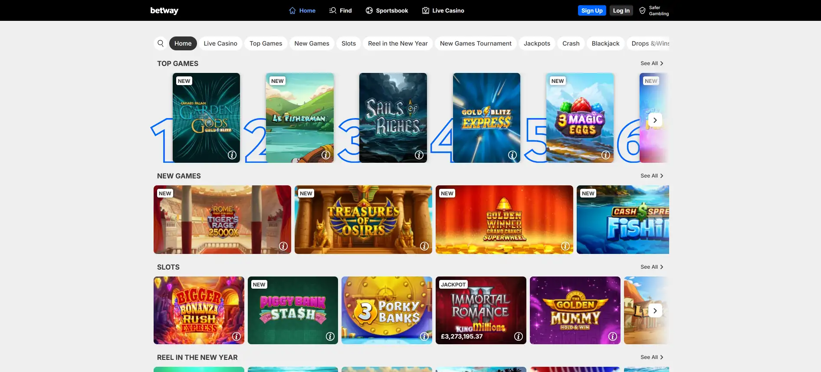821x372 pixels.
Task: Open Sportsbook in top navigation
Action: click(387, 10)
